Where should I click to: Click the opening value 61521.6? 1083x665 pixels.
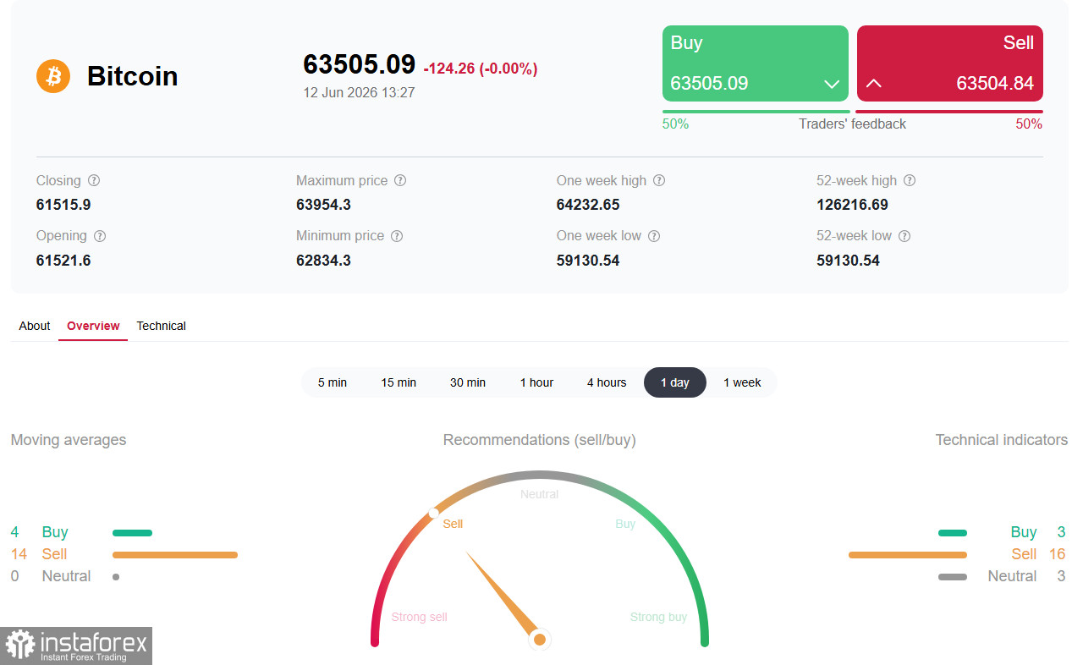click(x=63, y=261)
